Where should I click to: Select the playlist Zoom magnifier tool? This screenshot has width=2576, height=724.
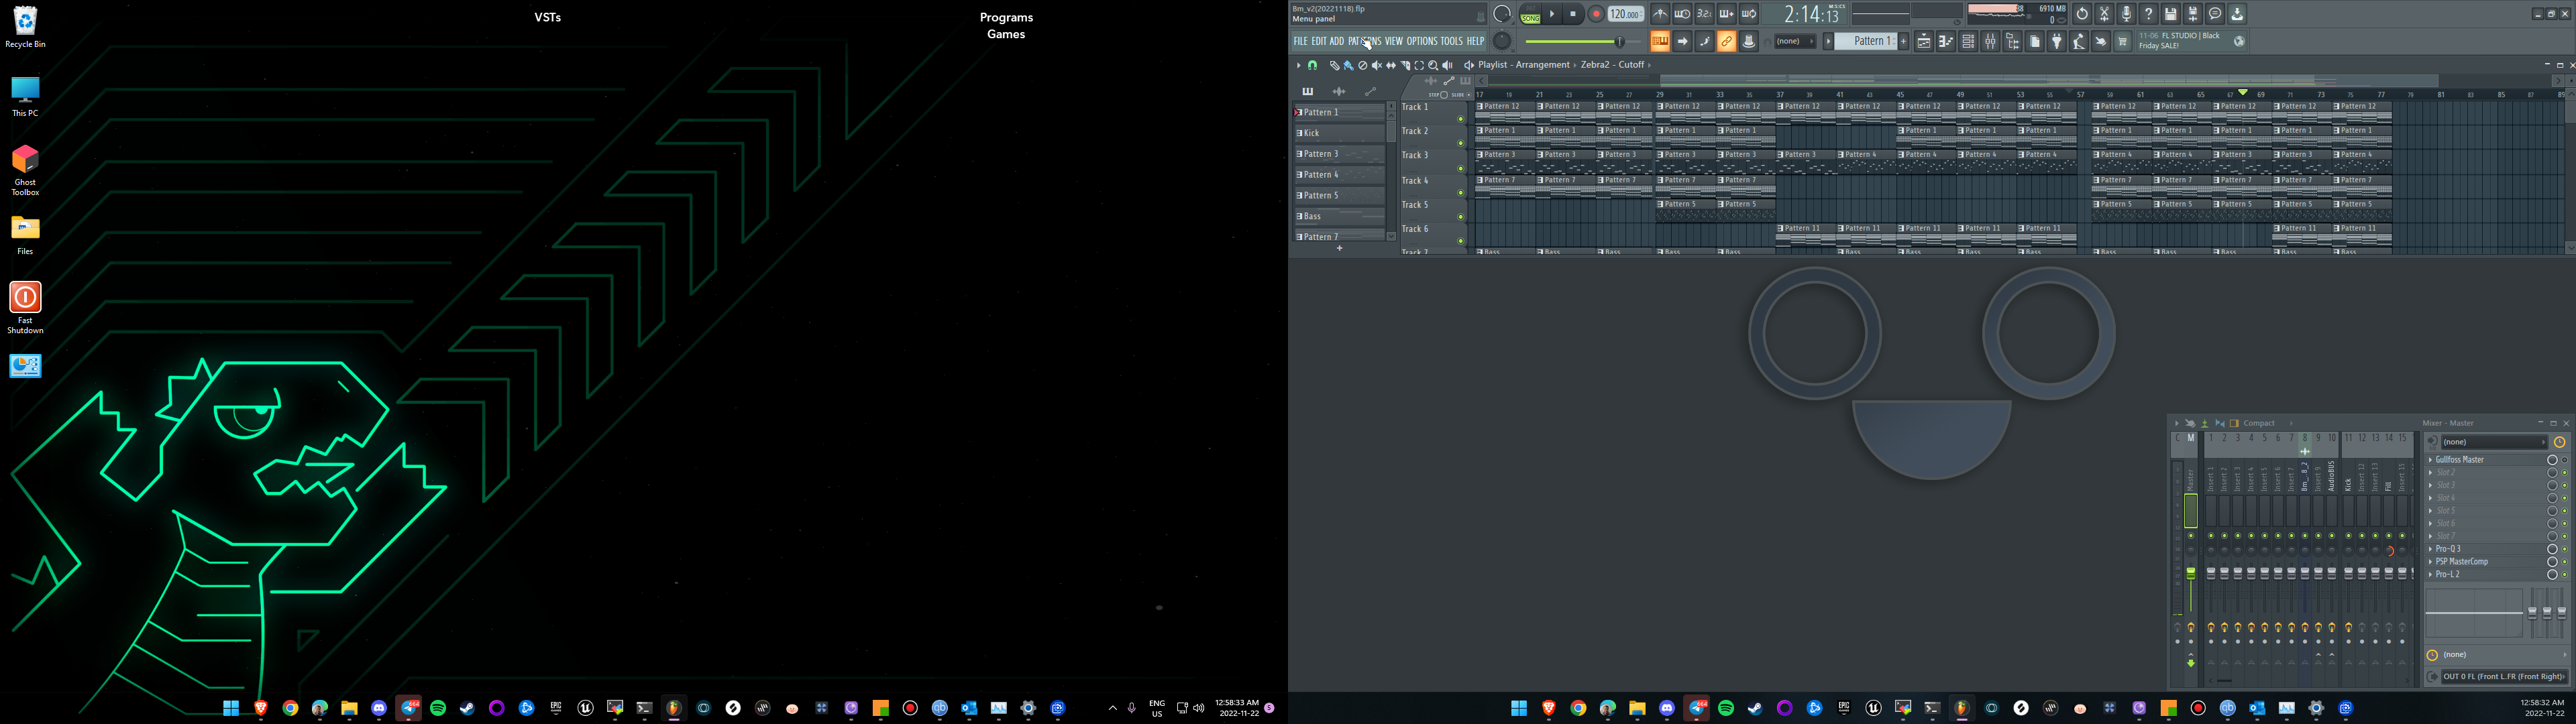(x=1433, y=65)
